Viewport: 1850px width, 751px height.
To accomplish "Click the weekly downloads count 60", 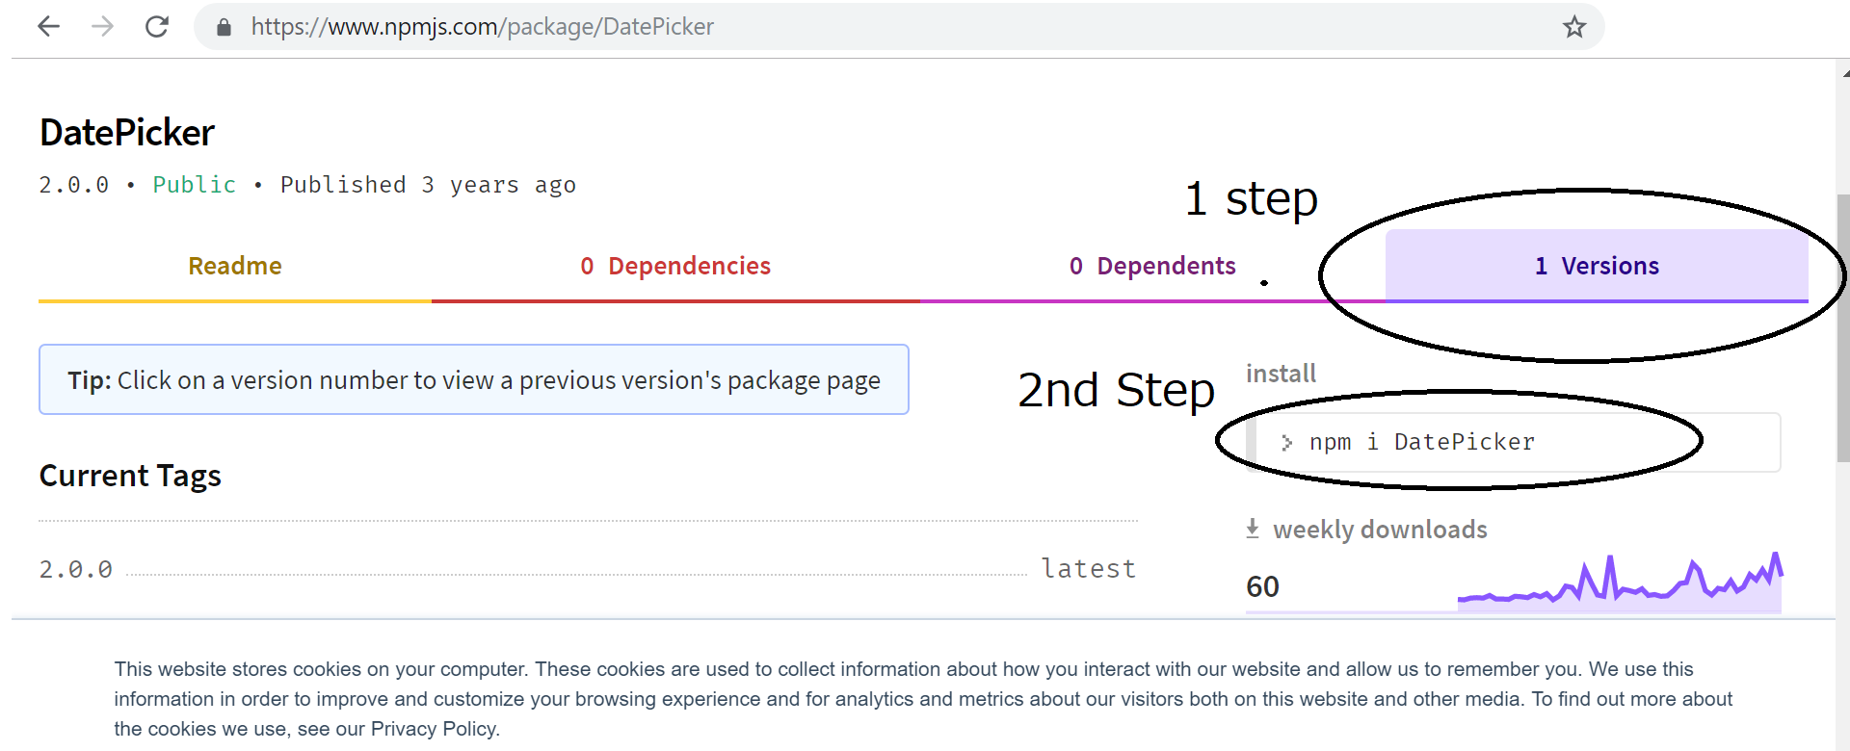I will 1262,586.
